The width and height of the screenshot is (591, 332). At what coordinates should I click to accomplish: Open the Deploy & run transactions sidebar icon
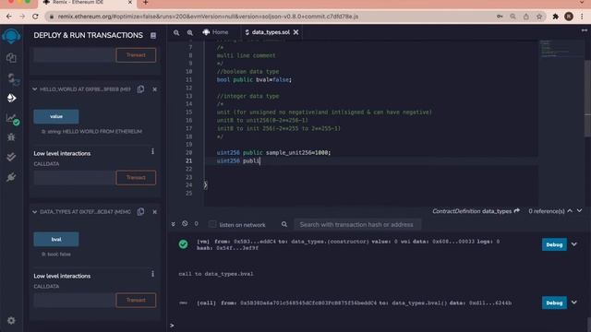11,98
